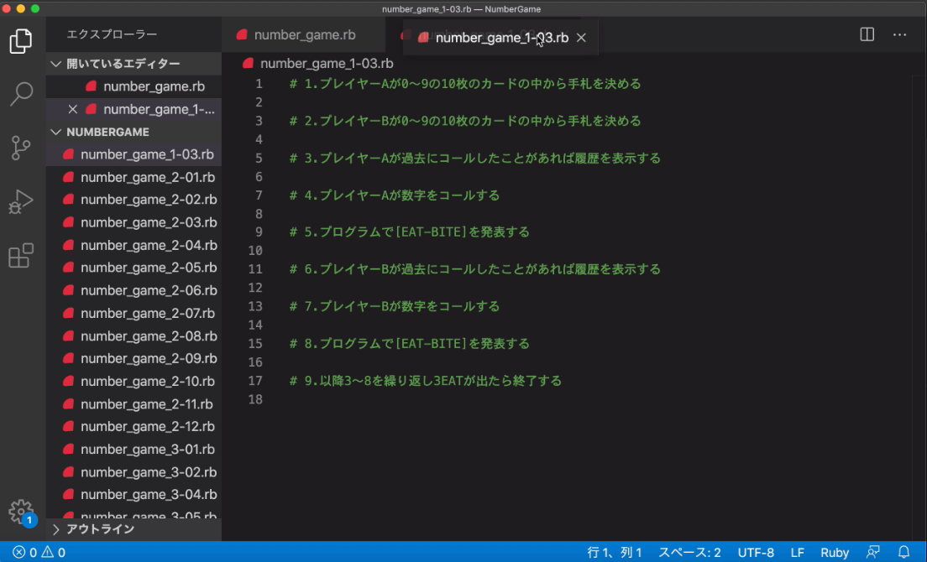Open number_game_2-01.rb file
Screen dimensions: 927x562
[x=134, y=177]
